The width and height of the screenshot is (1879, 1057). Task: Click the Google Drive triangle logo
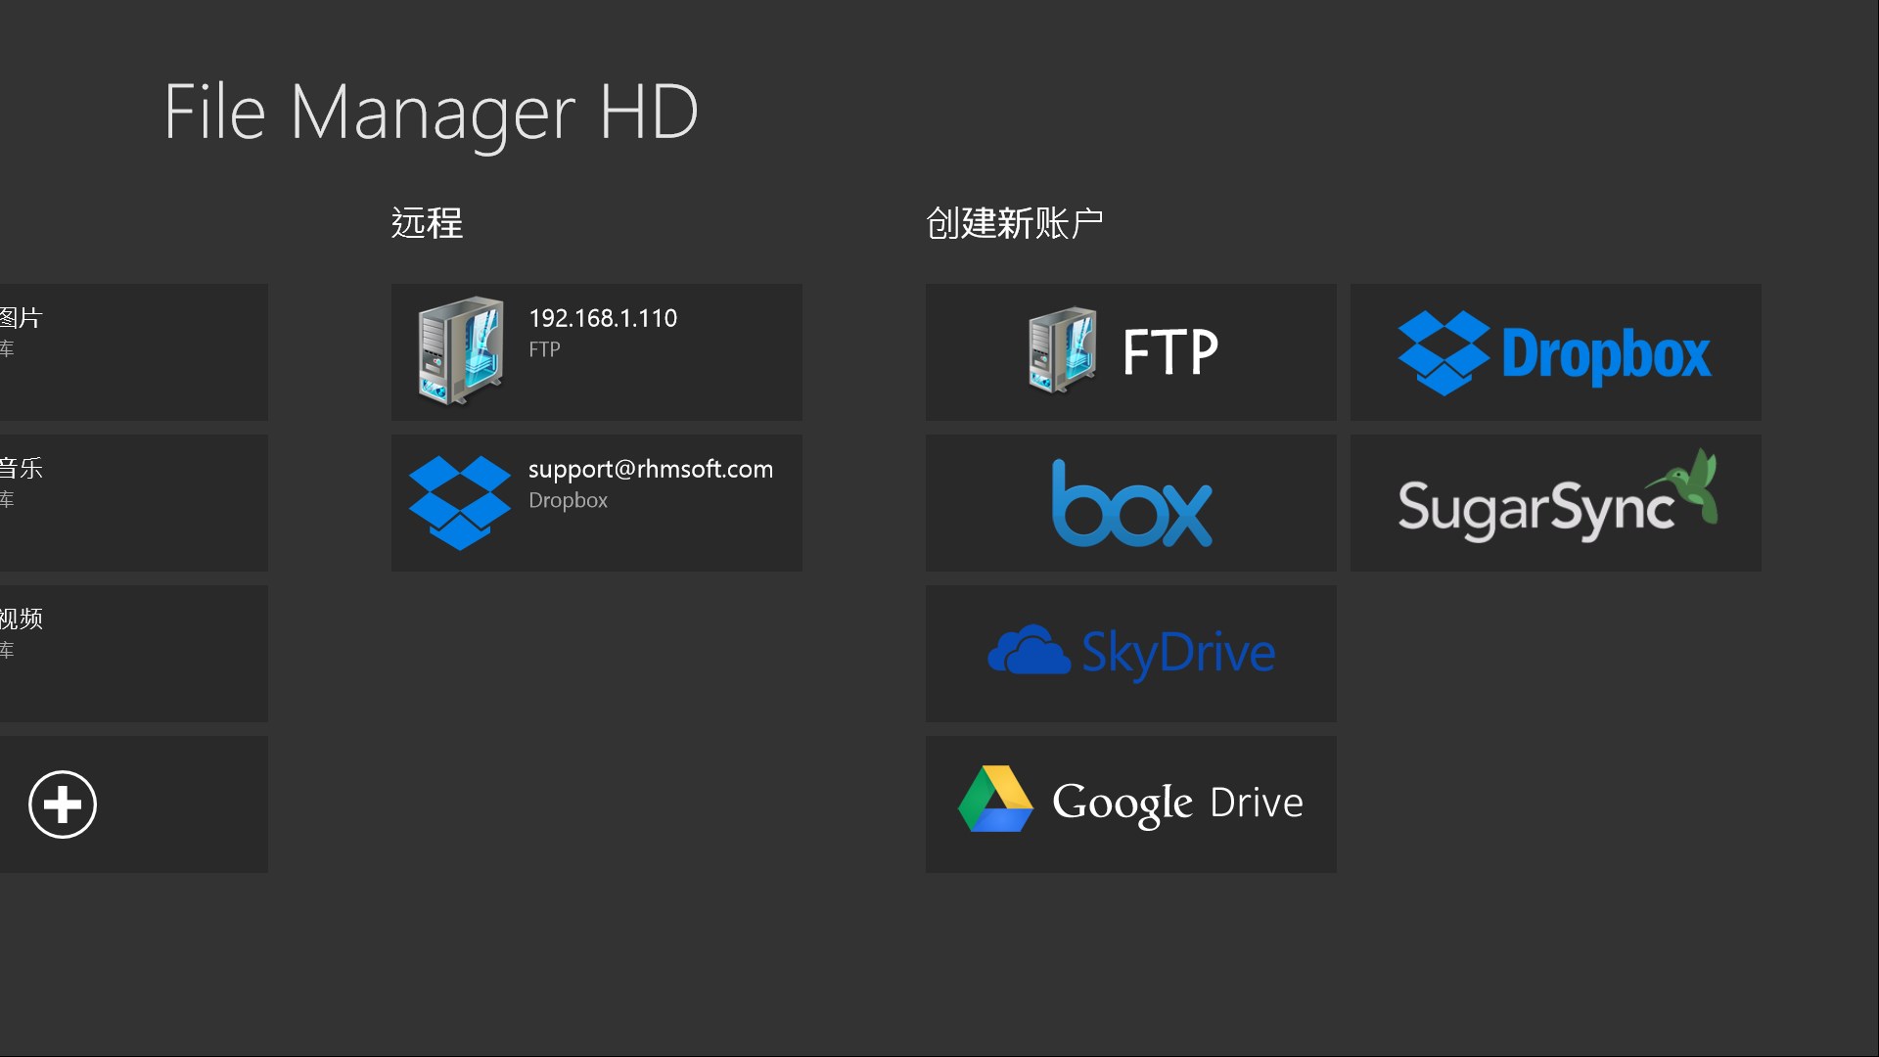pos(995,799)
